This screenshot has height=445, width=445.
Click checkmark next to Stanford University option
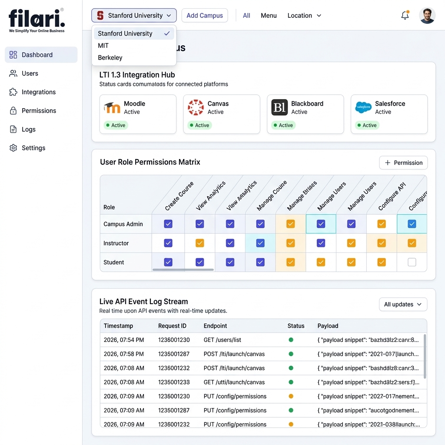167,33
